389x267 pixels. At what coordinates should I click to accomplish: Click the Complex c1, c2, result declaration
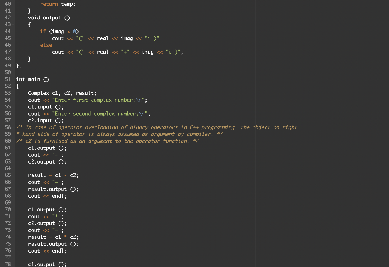62,93
